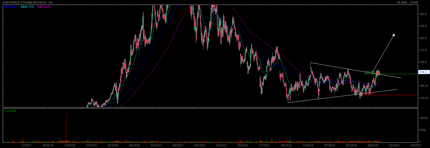This screenshot has width=430, height=148.
Task: Select the green 211.80 resistance label
Action: pos(370,72)
